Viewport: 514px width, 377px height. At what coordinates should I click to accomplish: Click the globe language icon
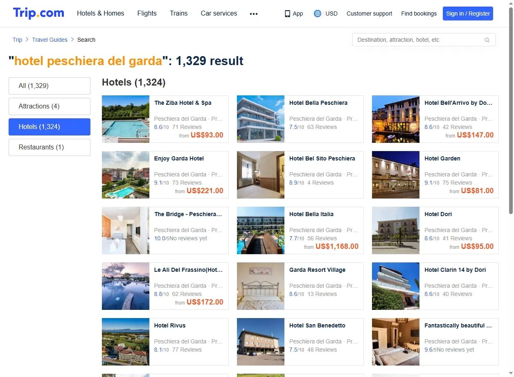pos(317,14)
